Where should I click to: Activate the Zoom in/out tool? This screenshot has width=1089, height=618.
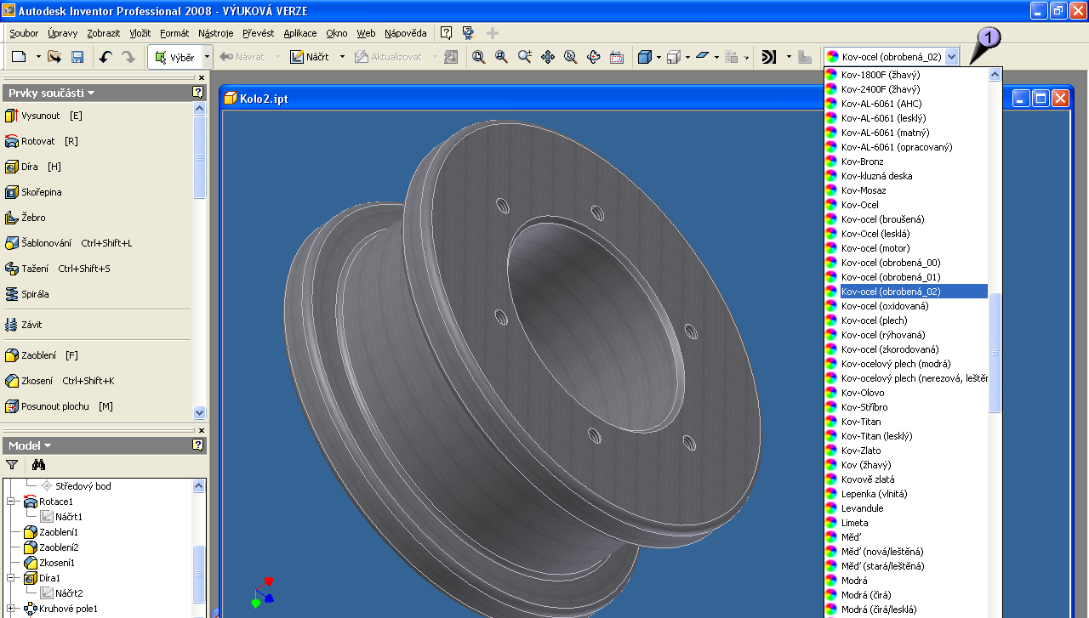(525, 57)
